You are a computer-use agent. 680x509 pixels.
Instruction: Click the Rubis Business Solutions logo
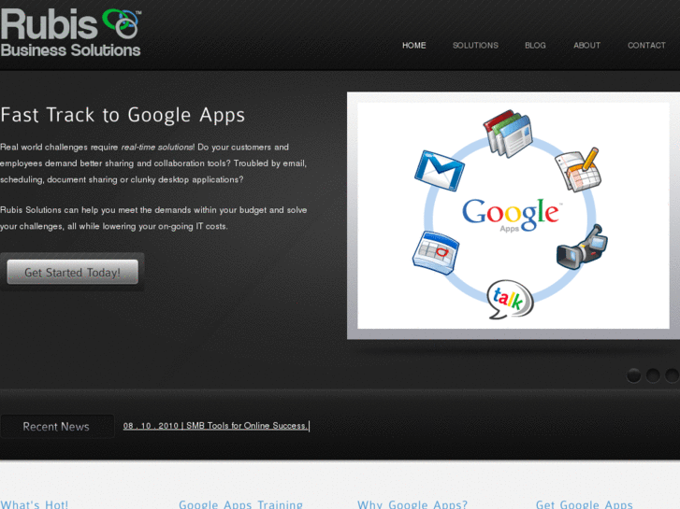[71, 33]
